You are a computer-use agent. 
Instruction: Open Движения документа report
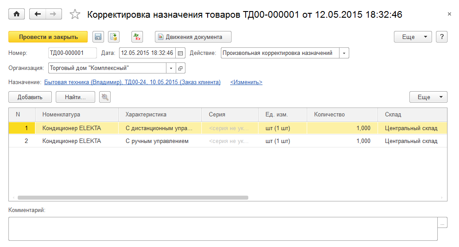click(193, 37)
